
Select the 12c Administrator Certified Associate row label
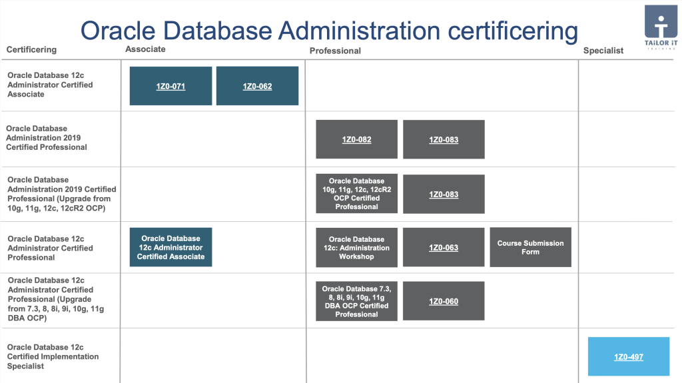click(50, 85)
